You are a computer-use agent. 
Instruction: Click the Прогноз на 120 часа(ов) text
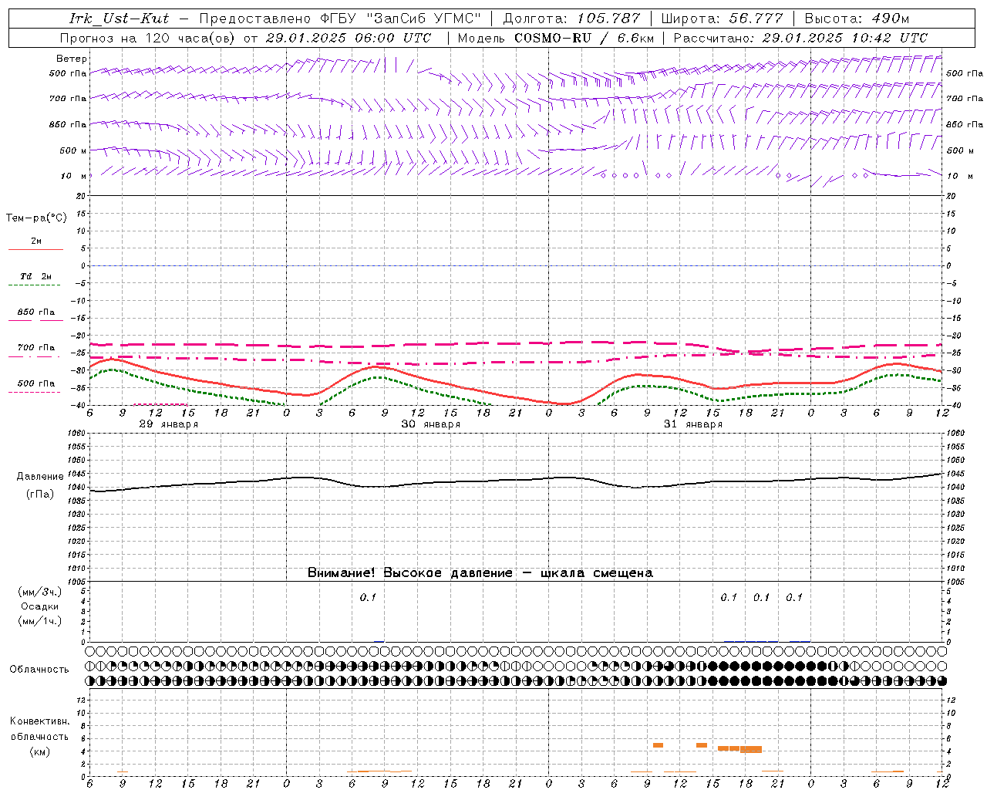pyautogui.click(x=148, y=38)
